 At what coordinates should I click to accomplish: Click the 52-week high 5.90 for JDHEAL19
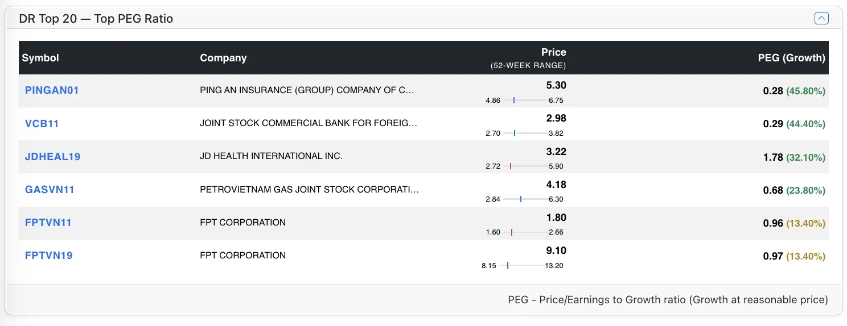[556, 166]
